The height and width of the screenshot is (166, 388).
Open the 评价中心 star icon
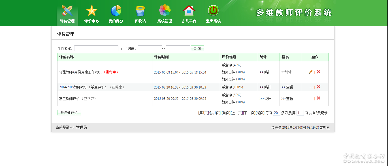tap(91, 11)
